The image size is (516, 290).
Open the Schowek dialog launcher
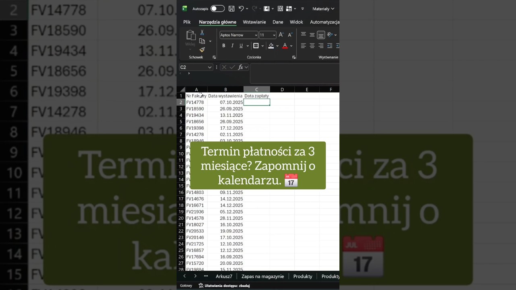coord(214,57)
